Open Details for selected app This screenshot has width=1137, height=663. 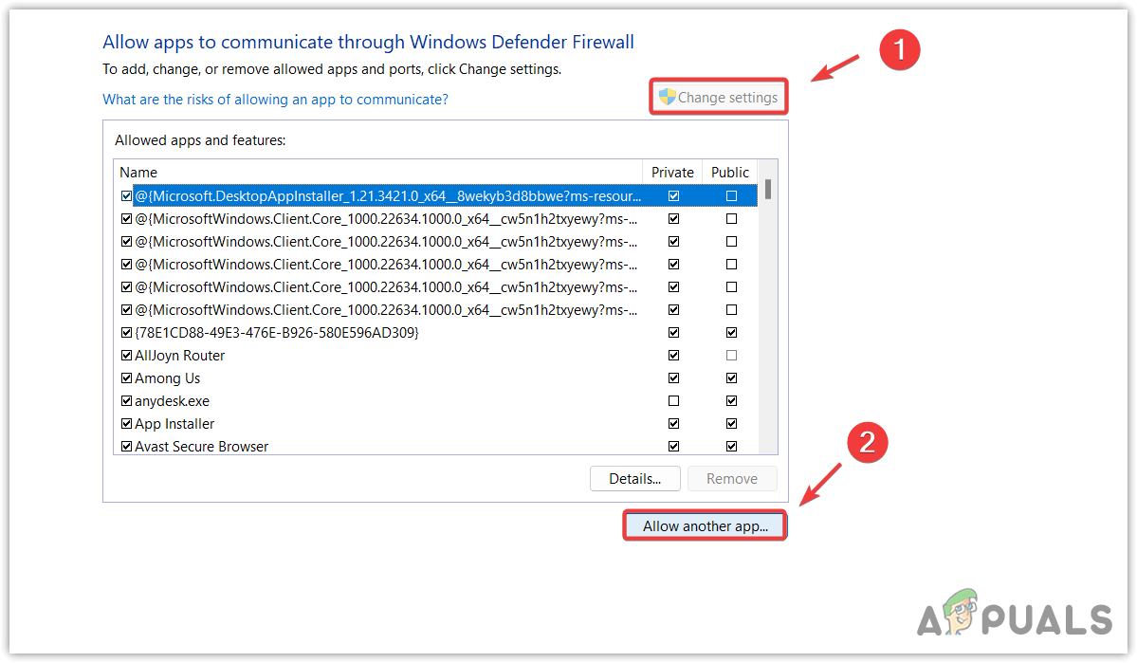(x=635, y=479)
